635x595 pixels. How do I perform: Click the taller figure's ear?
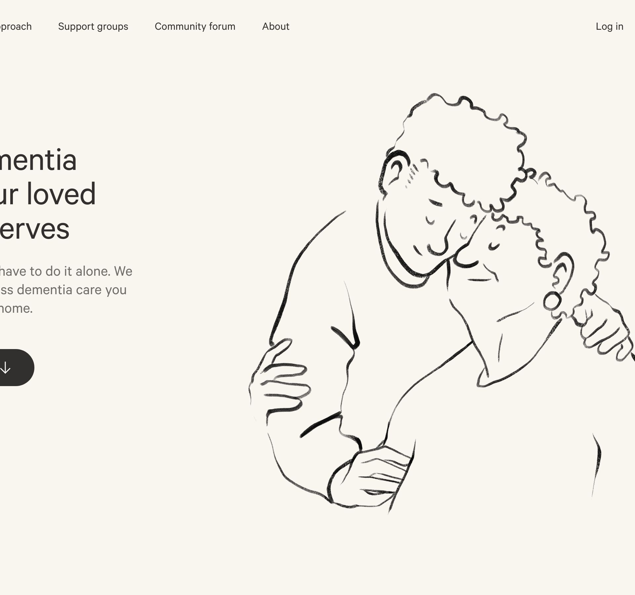coord(395,171)
